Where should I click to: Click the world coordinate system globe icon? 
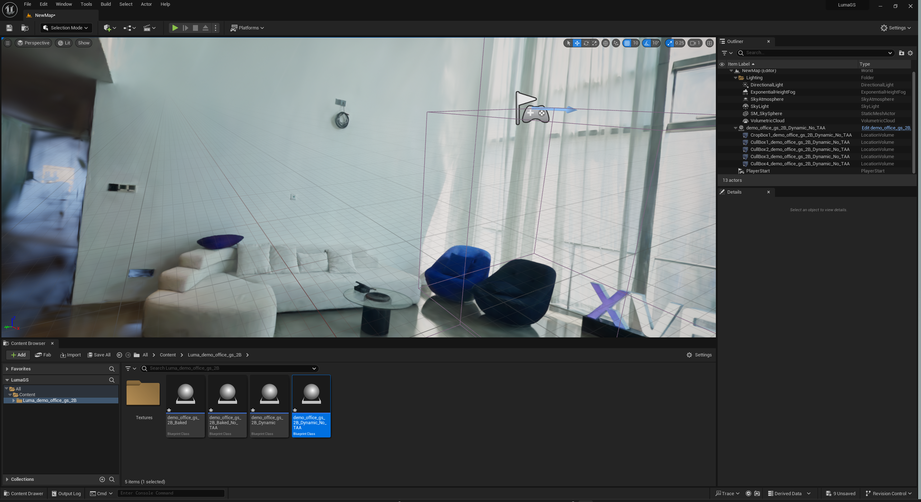click(605, 43)
